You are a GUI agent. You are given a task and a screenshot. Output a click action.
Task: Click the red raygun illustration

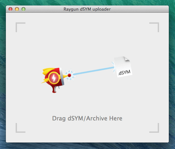(x=55, y=80)
